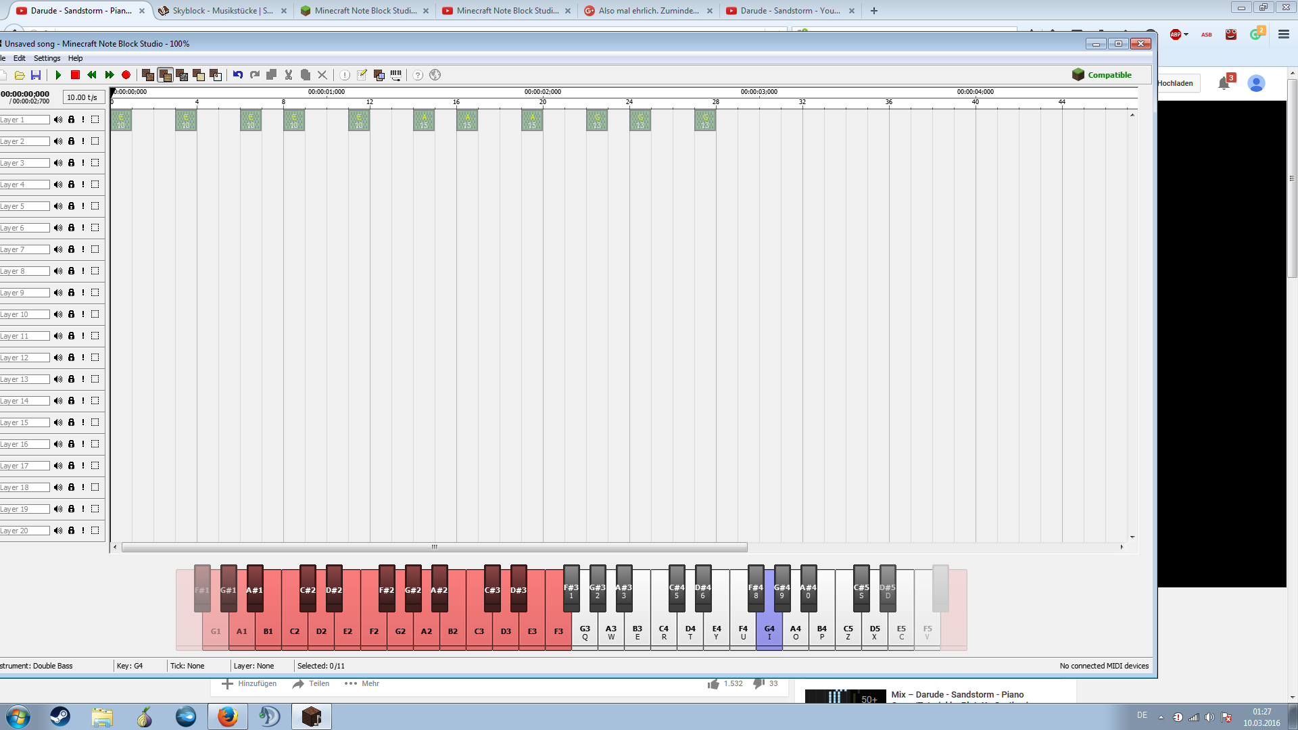The image size is (1298, 730).
Task: Open the Settings menu
Action: pos(47,58)
